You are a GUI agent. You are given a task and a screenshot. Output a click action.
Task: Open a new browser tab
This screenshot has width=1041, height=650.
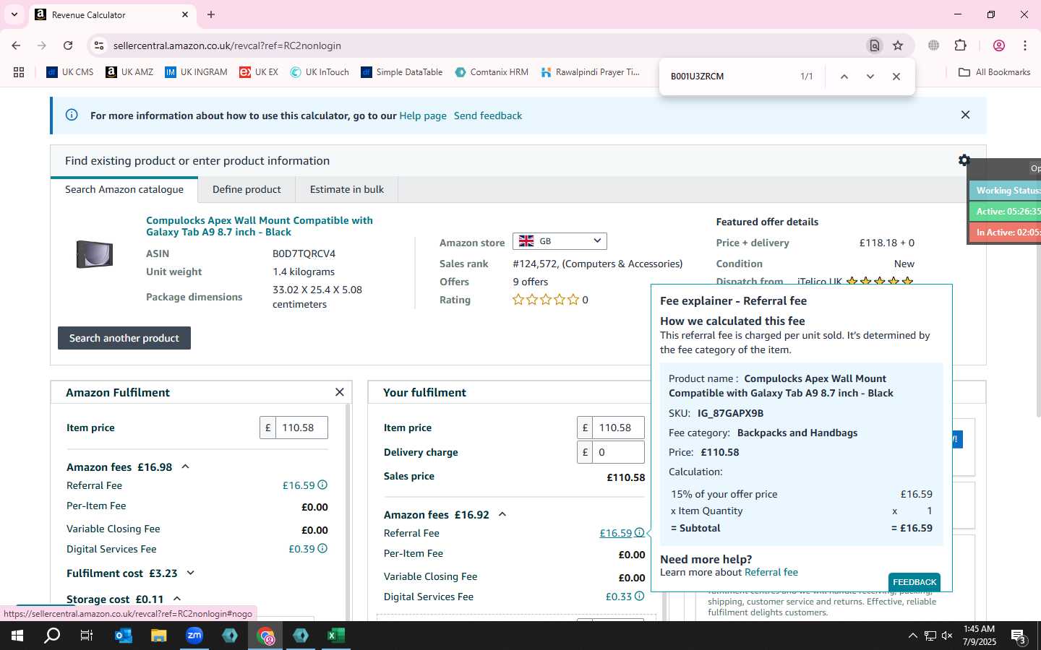[211, 14]
